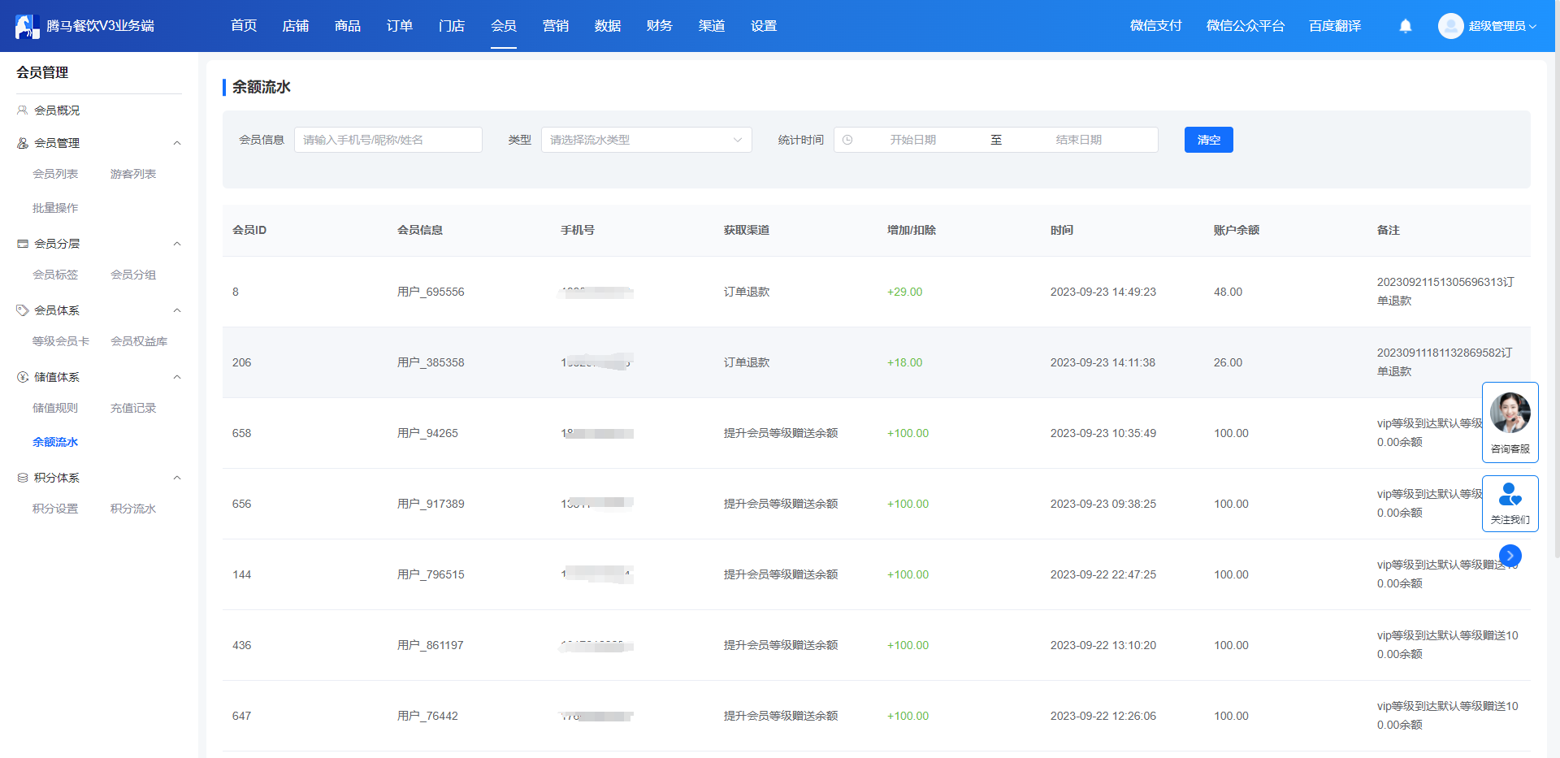Open 游客列表 in sidebar

point(133,174)
